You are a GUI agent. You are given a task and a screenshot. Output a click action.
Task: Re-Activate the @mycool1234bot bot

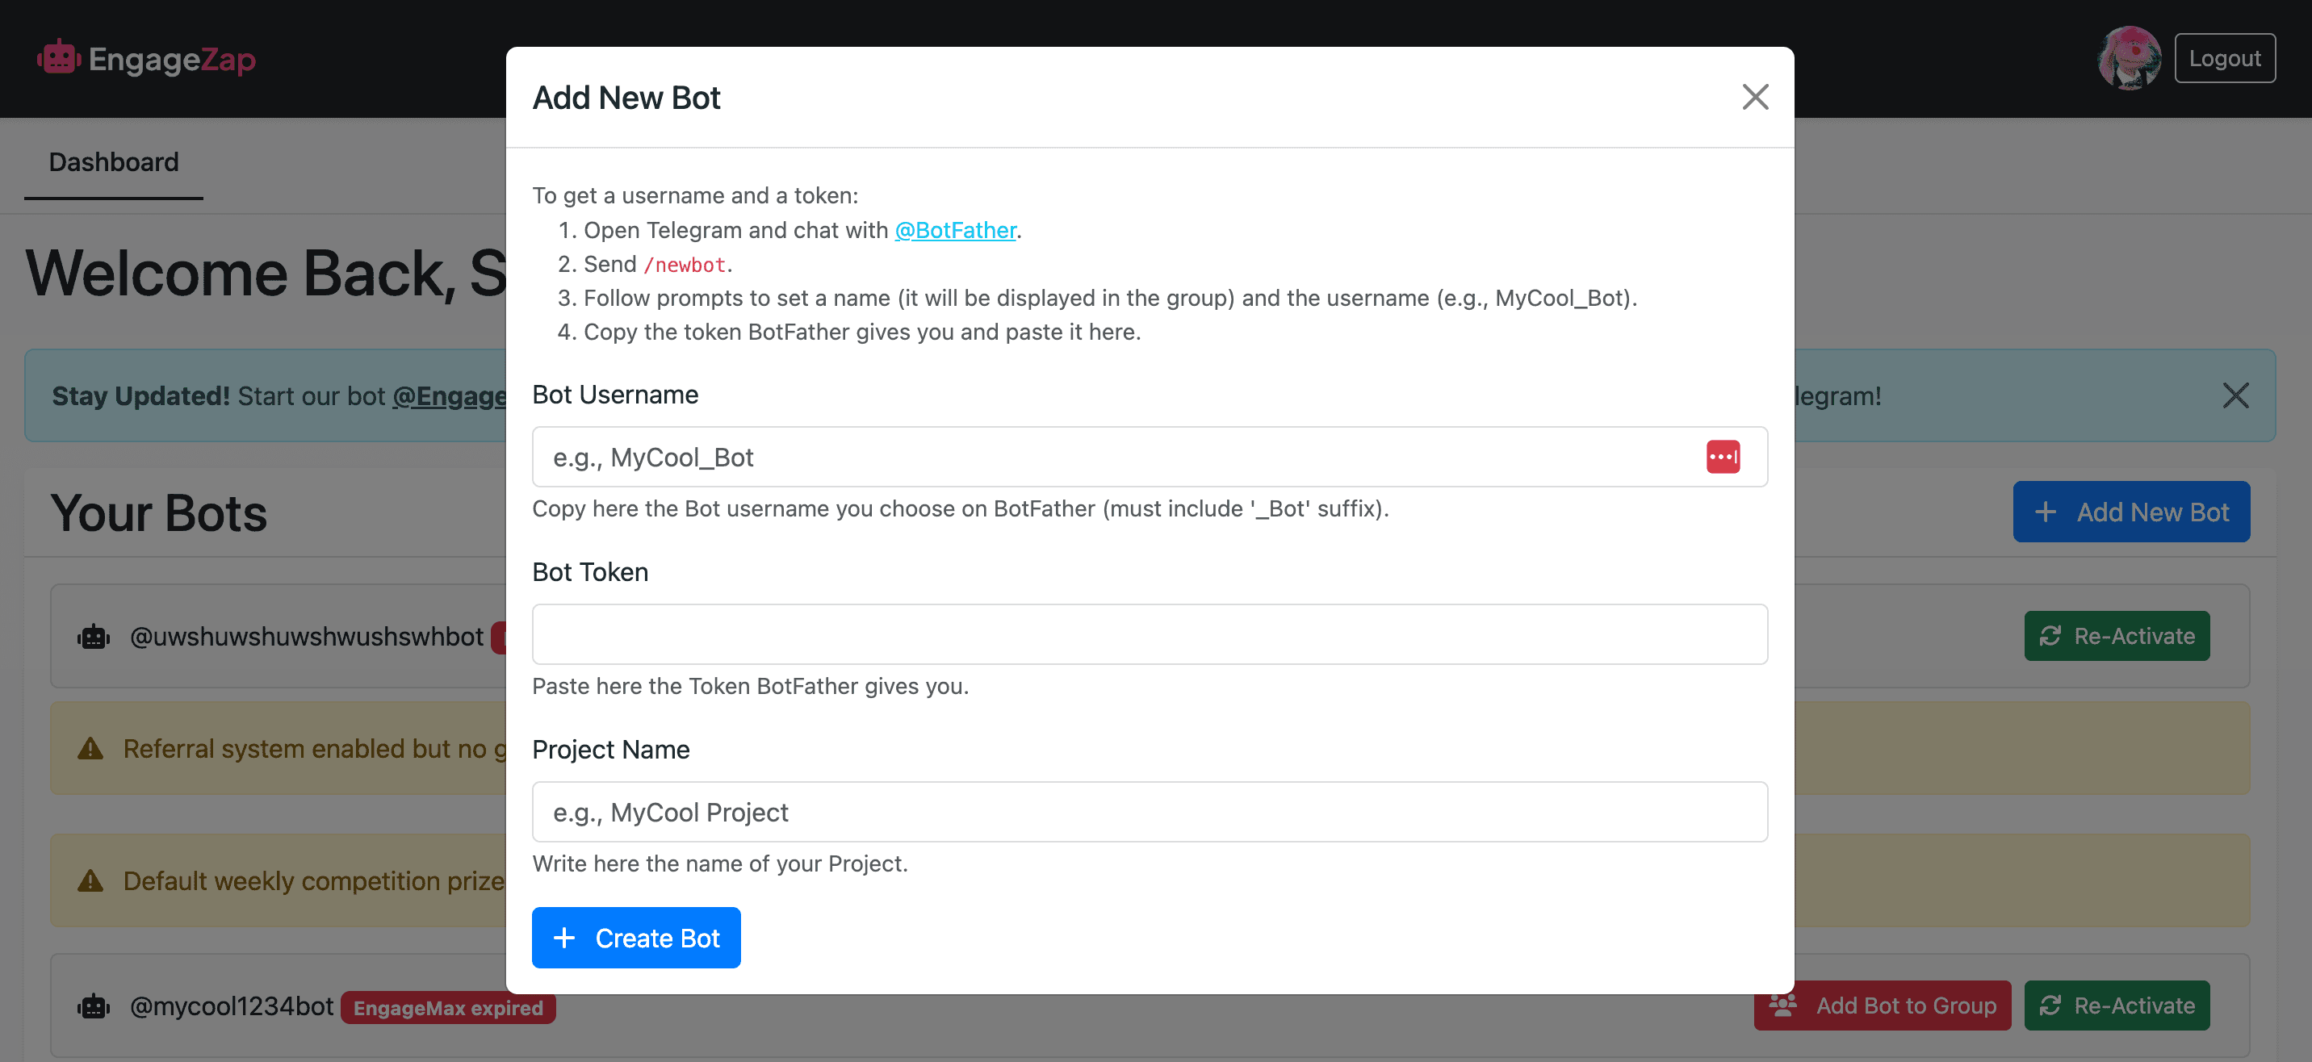pos(2117,1006)
